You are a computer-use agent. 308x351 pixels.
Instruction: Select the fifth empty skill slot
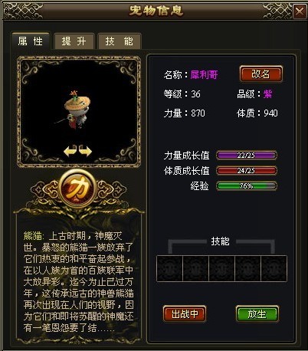point(274,268)
